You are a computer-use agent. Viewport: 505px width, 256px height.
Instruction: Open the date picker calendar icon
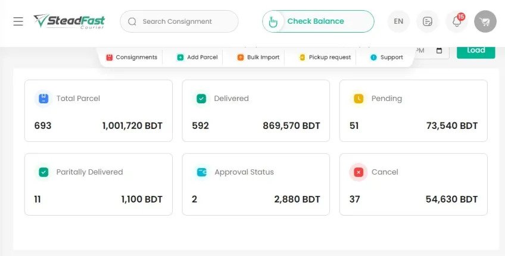pyautogui.click(x=439, y=51)
